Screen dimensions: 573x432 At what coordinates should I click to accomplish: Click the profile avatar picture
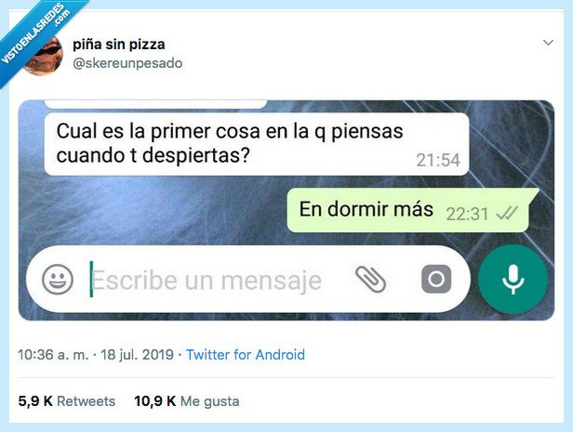coord(43,55)
